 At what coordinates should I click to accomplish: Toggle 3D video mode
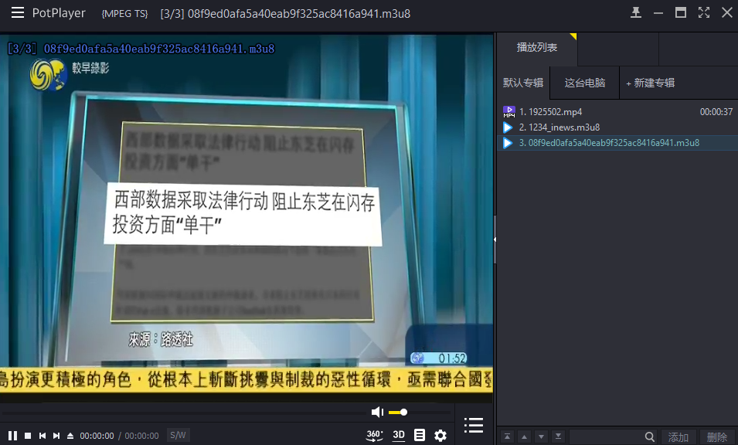coord(399,435)
